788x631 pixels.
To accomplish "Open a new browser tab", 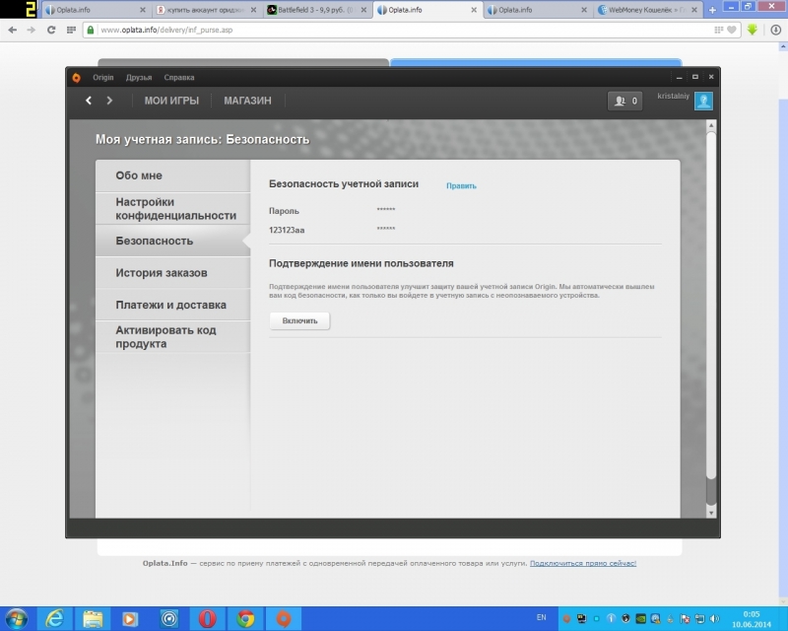I will (712, 10).
